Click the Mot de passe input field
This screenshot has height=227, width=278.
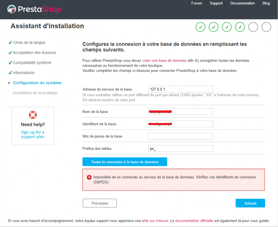[x=180, y=136]
